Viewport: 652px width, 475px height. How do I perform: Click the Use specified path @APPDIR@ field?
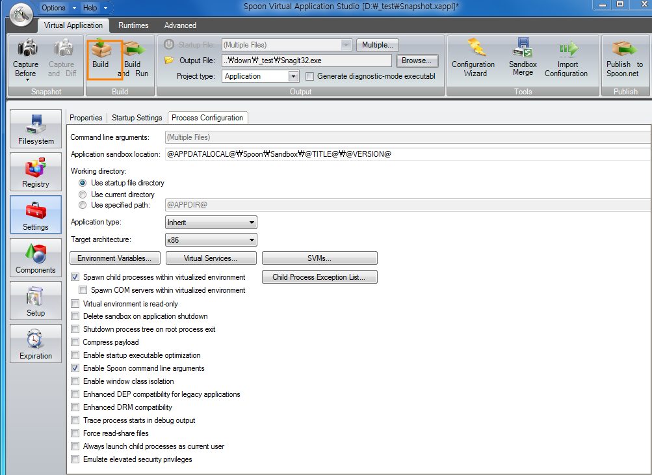(408, 205)
